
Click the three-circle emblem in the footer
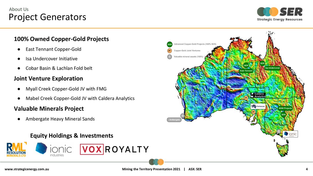click(156, 162)
